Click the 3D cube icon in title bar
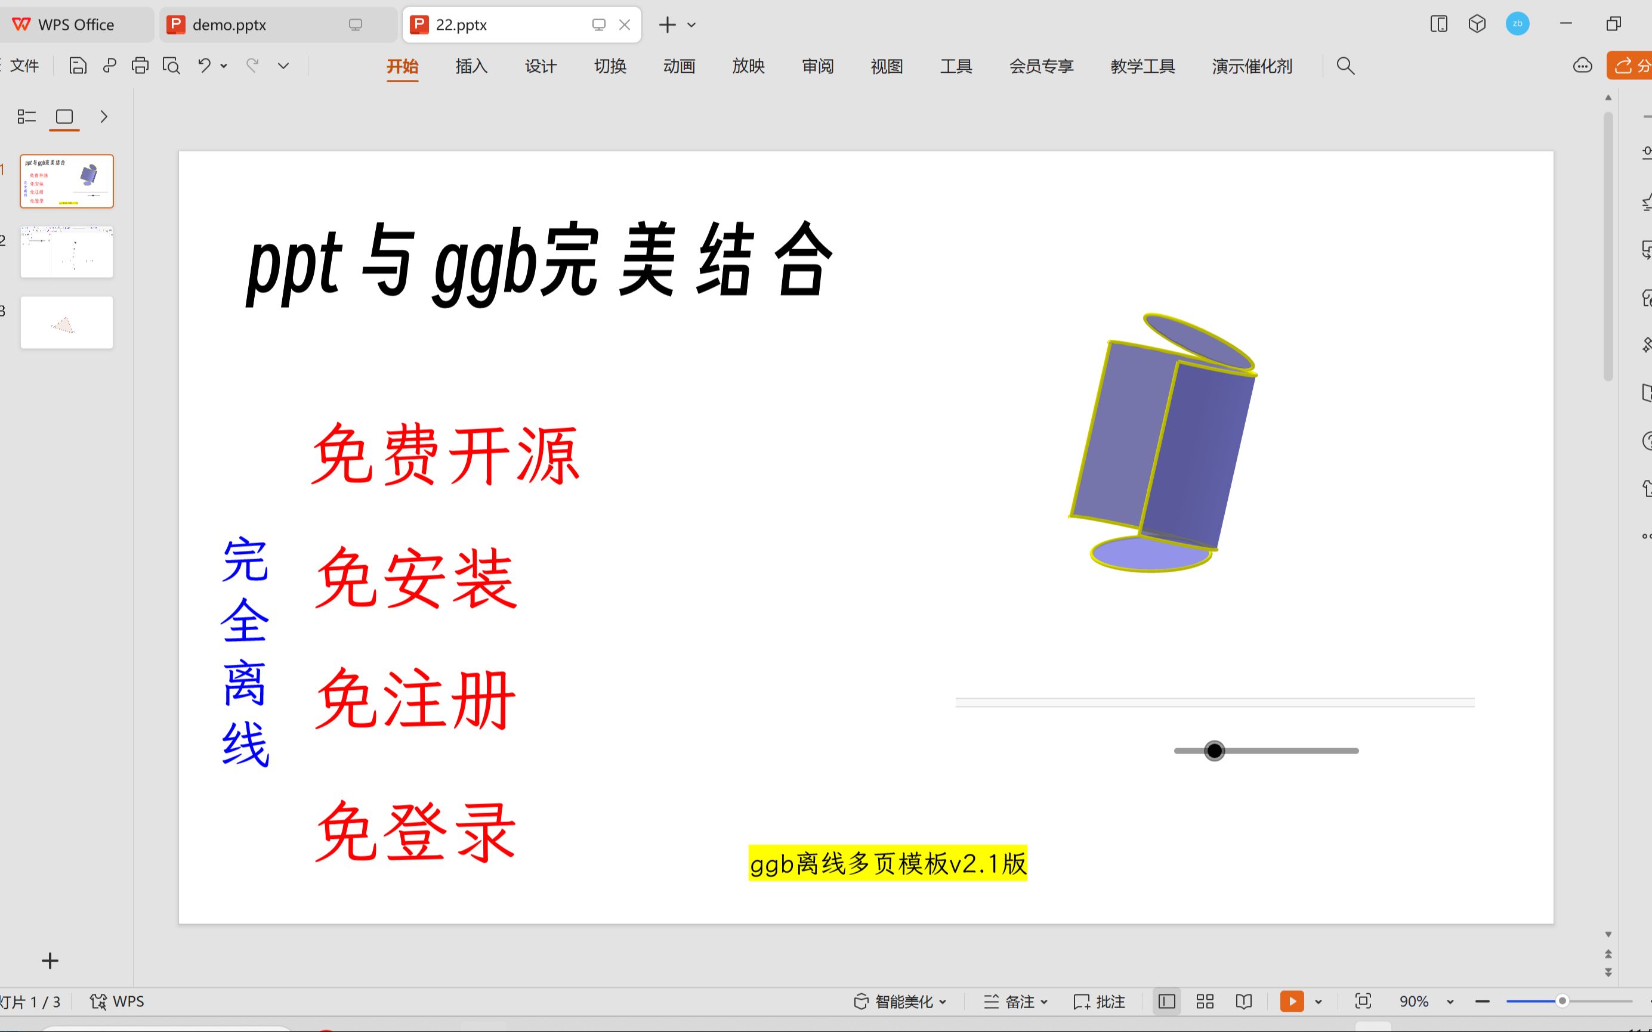Viewport: 1652px width, 1032px height. [1477, 24]
